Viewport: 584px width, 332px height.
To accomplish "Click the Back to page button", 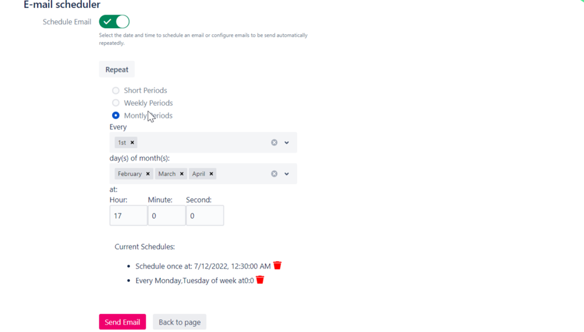I will (x=180, y=322).
